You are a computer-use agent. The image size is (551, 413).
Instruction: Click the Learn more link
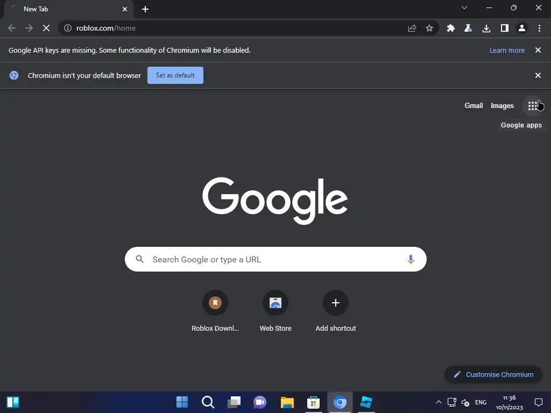[x=507, y=50]
